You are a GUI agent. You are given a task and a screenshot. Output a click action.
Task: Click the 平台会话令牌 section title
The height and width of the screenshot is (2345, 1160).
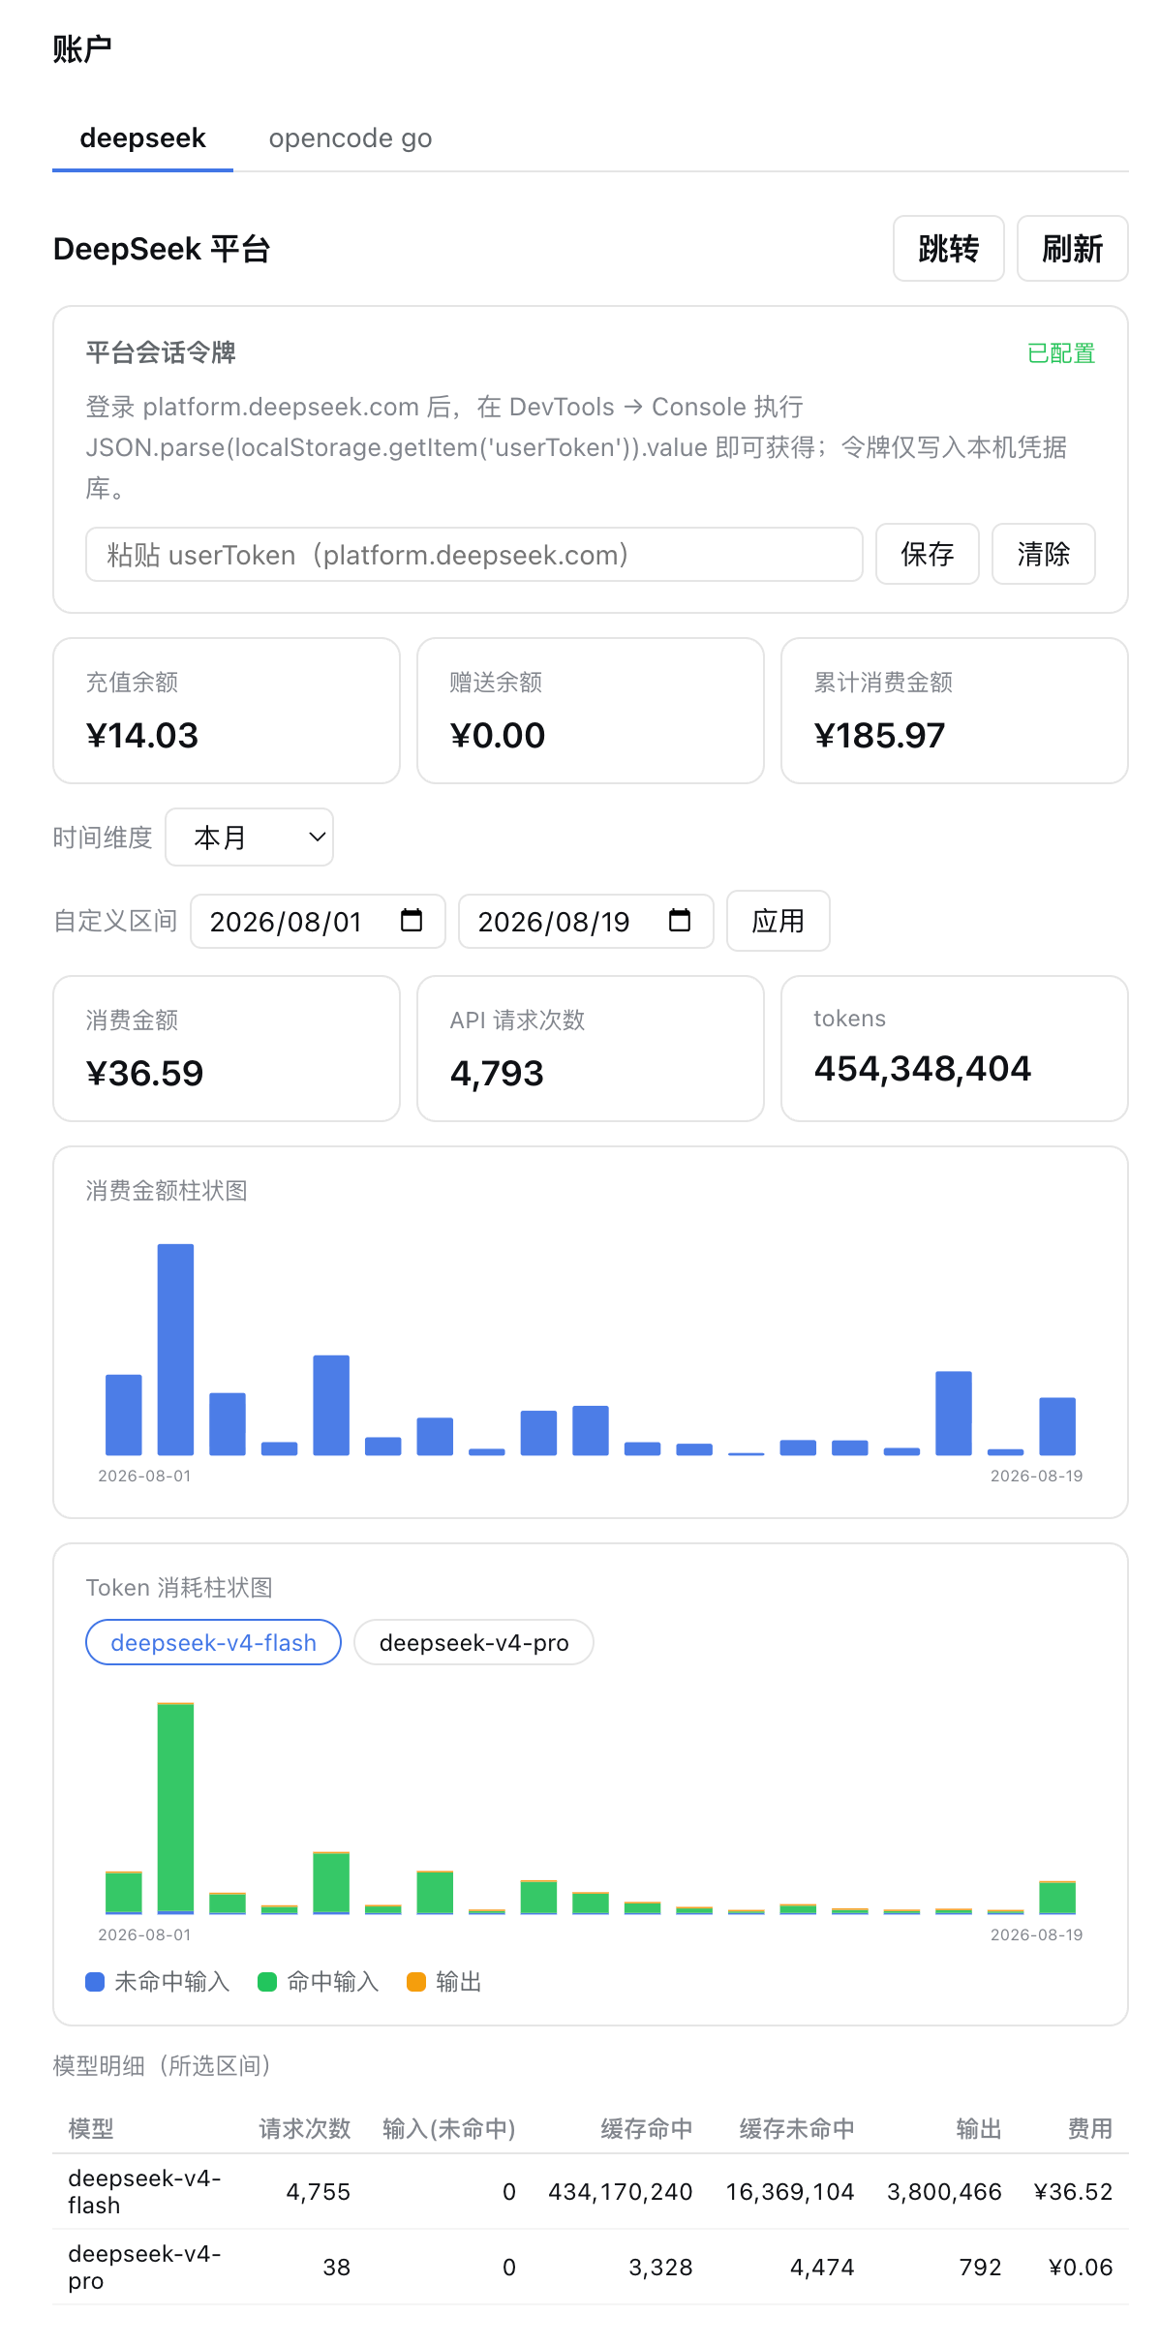click(161, 352)
